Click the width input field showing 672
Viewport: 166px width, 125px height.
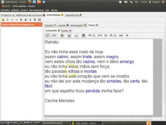pos(100,35)
